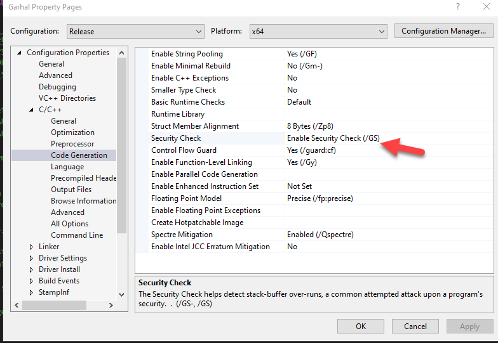Select the Runtime Library property
Viewport: 498px width, 343px height.
click(x=178, y=114)
